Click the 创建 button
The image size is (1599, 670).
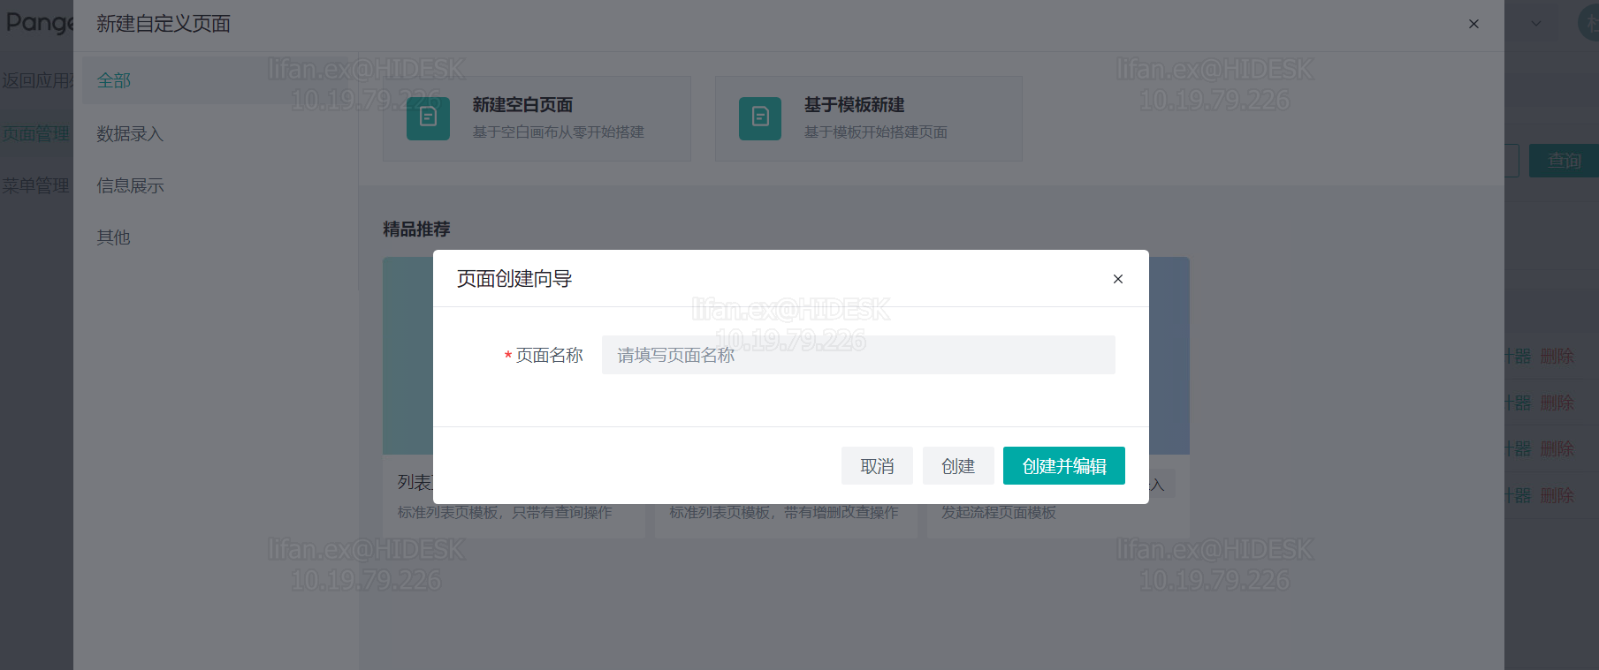click(958, 466)
